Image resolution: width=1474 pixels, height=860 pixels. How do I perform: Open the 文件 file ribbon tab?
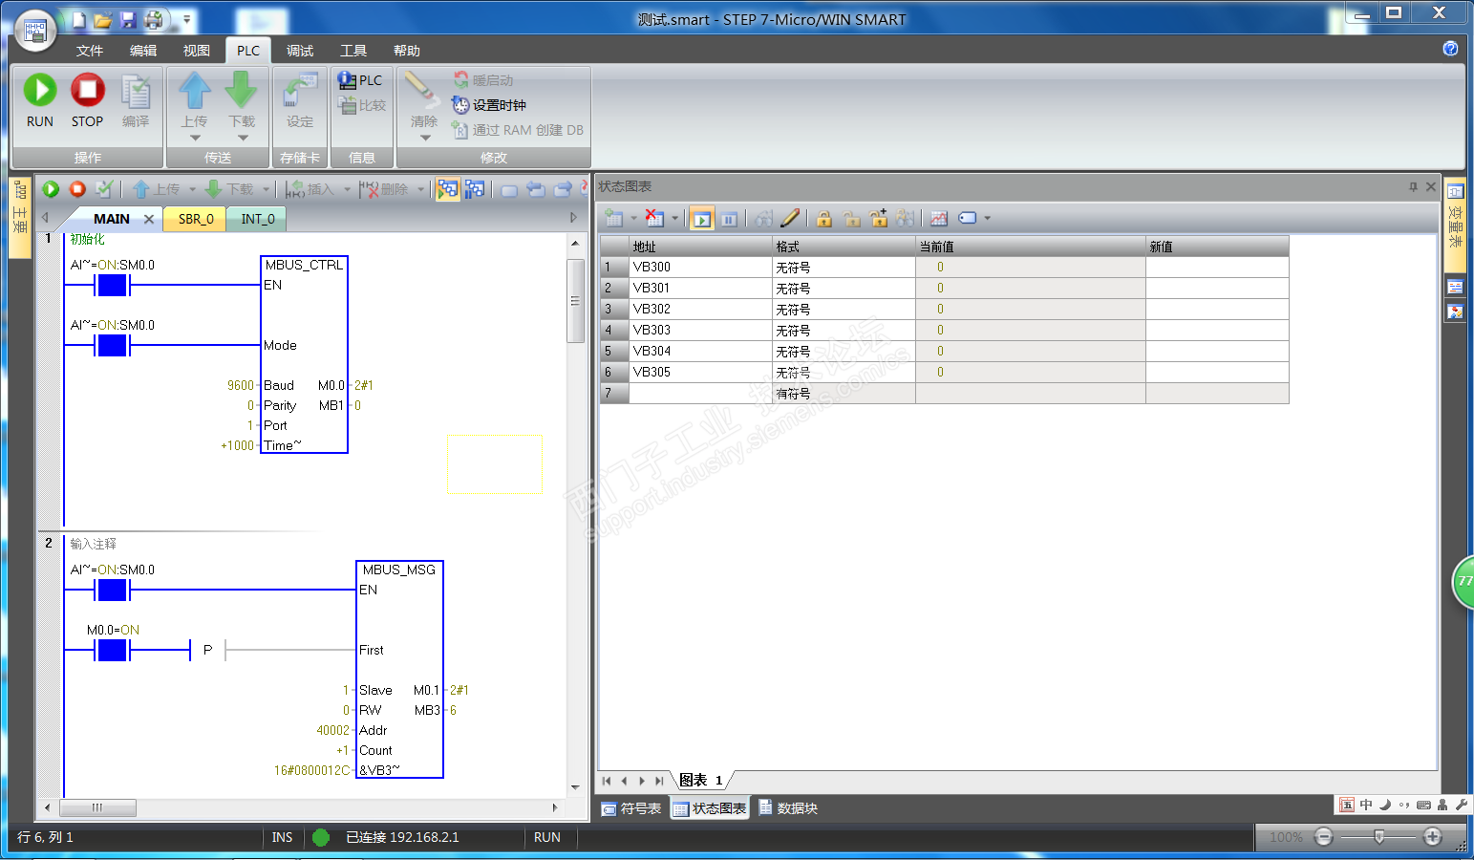90,51
